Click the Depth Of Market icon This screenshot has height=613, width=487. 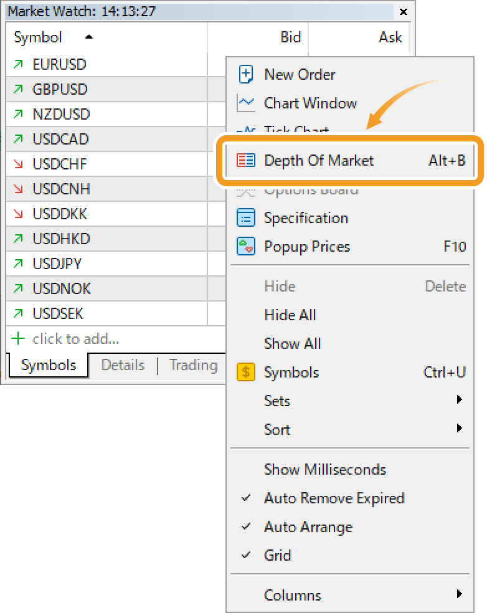pos(245,160)
